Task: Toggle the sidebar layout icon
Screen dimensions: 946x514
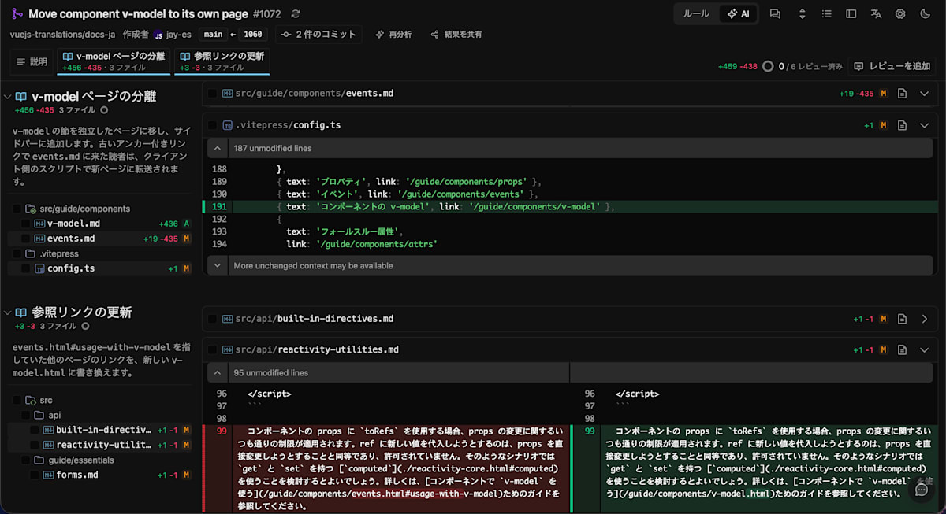Action: click(x=851, y=13)
